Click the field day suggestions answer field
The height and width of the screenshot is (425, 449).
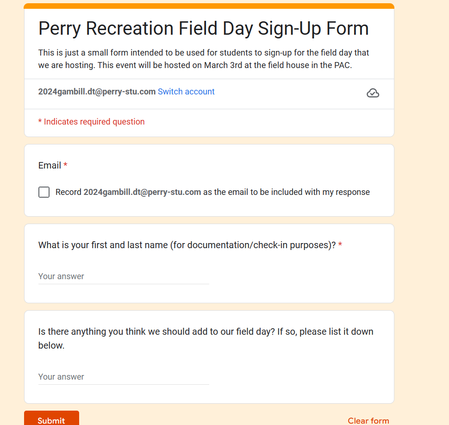[124, 377]
